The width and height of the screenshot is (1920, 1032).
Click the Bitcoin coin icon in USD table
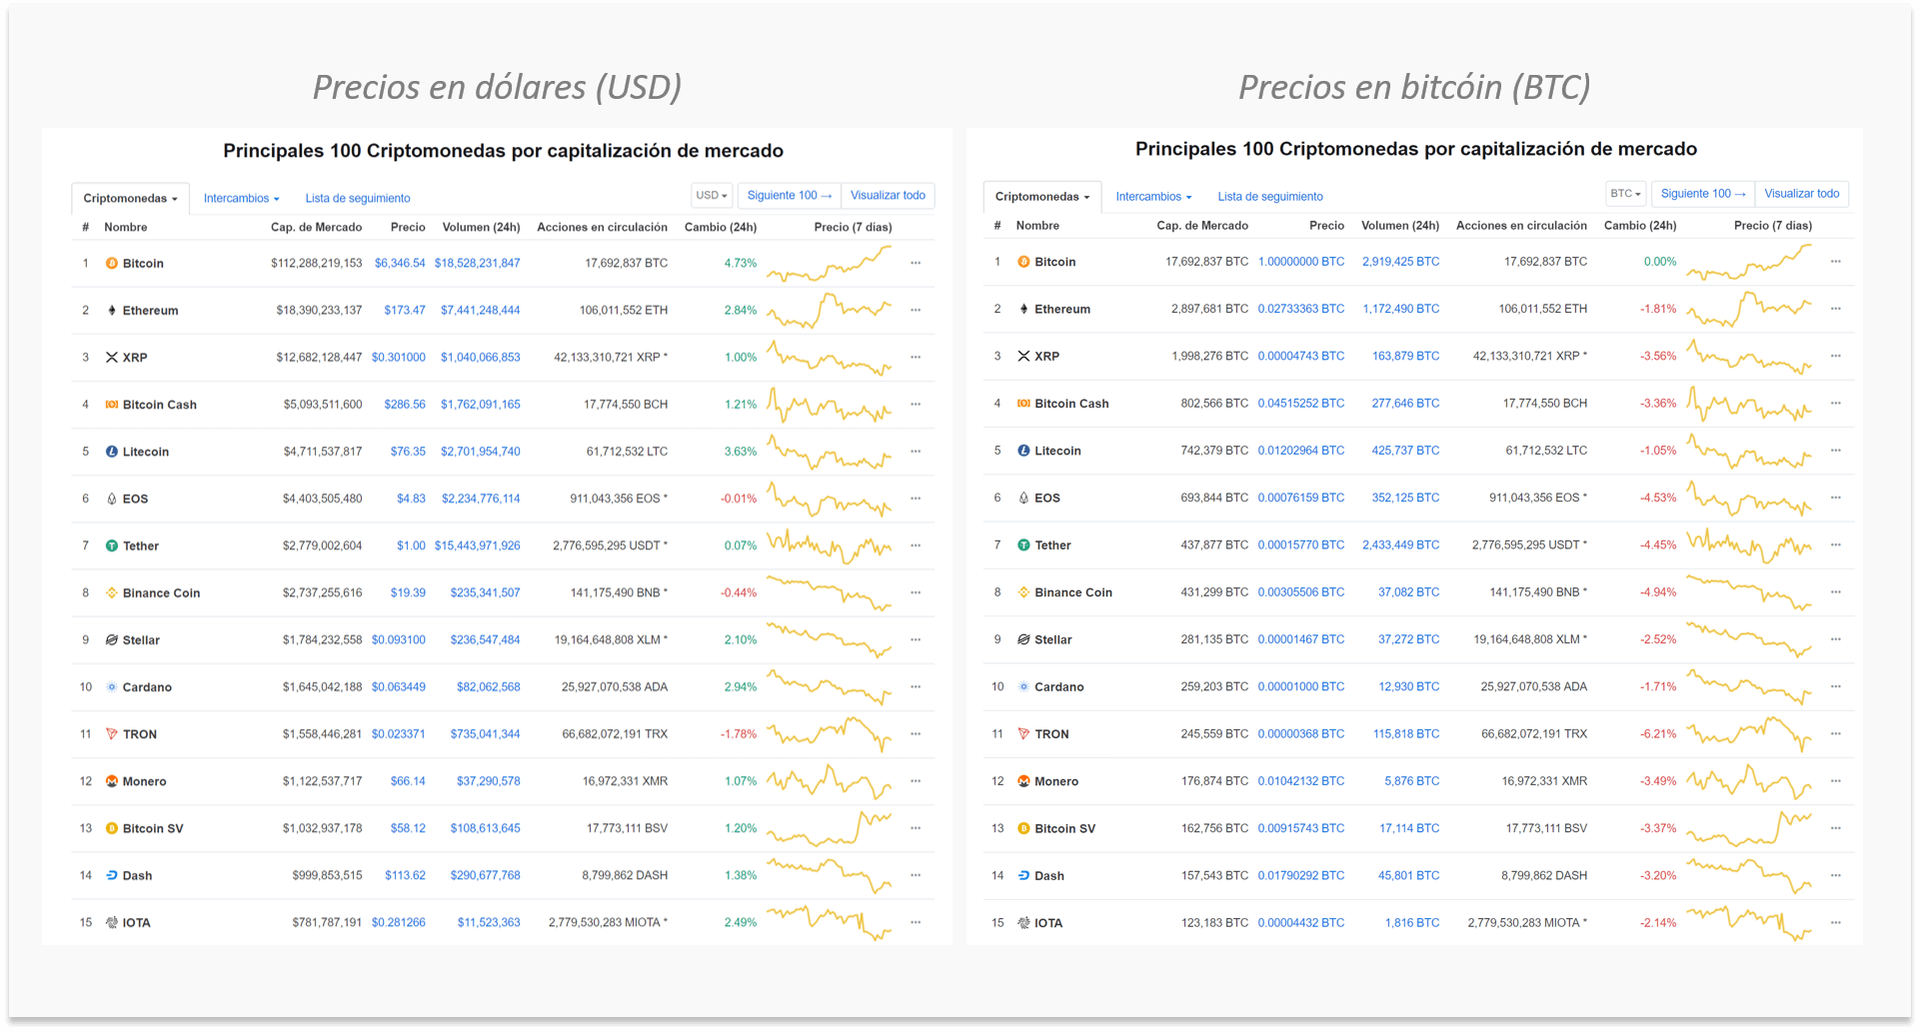point(112,264)
